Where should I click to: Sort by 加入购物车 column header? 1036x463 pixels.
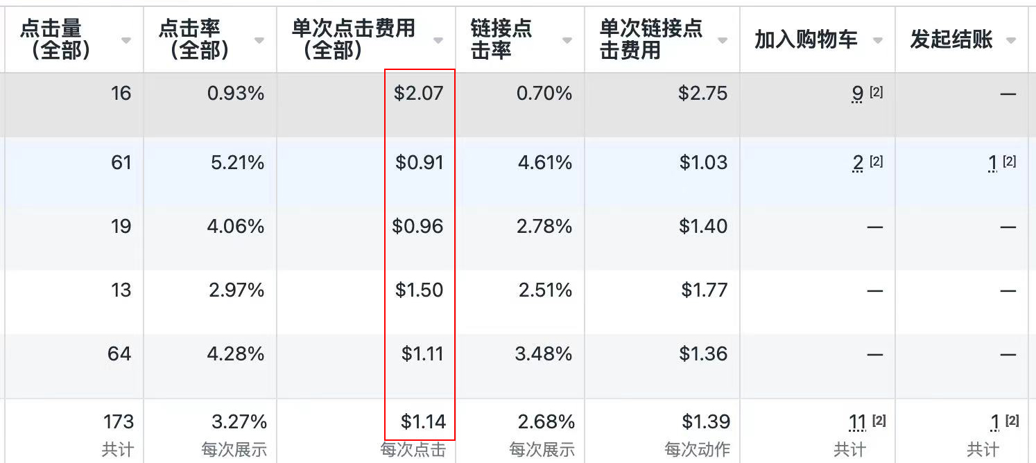806,40
